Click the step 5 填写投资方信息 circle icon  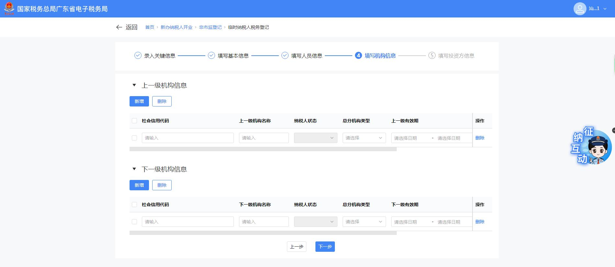click(x=432, y=56)
